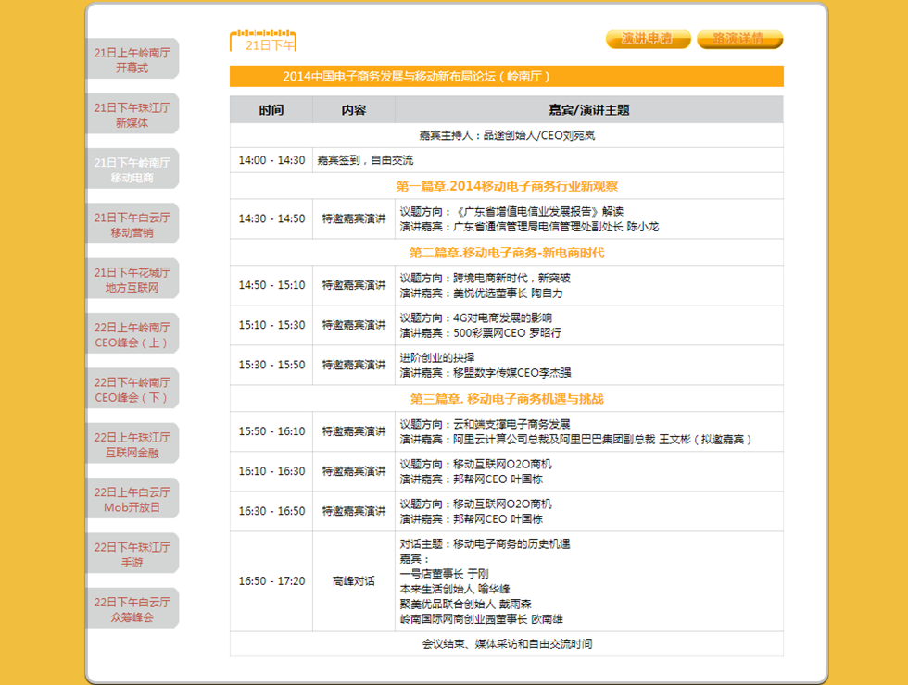Switch to 22日上午白云厅 Mob开放日 tab
This screenshot has width=908, height=685.
pyautogui.click(x=132, y=499)
